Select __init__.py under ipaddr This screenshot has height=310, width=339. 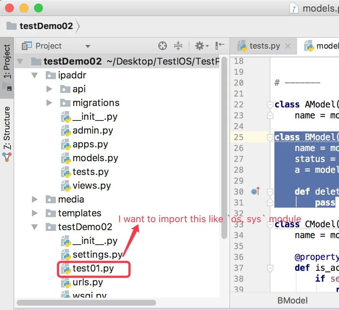[117, 117]
